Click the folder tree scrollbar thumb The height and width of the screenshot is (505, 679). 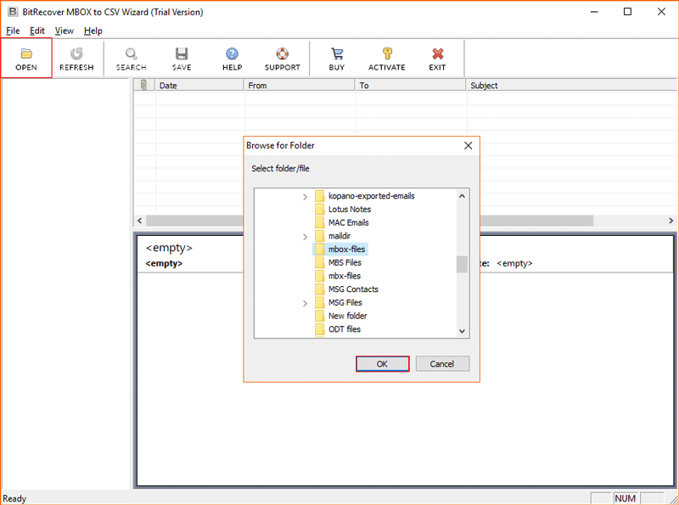462,264
